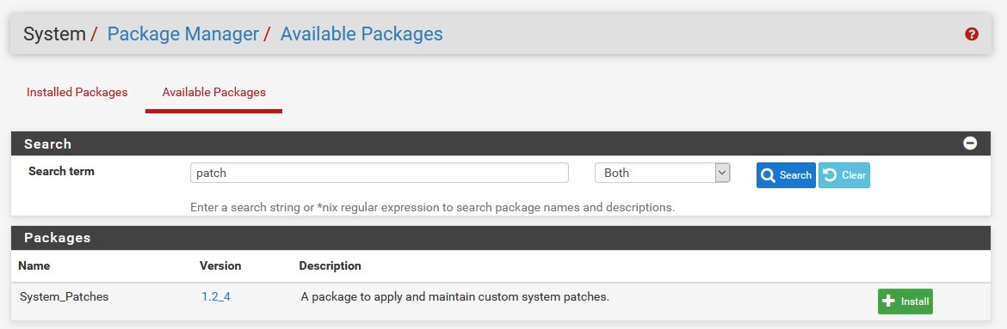Open the 1.2_4 version link

(x=216, y=297)
